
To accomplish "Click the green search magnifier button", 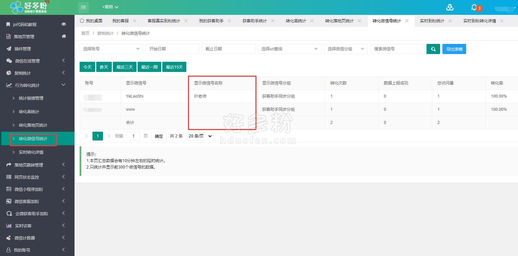I will (x=433, y=49).
